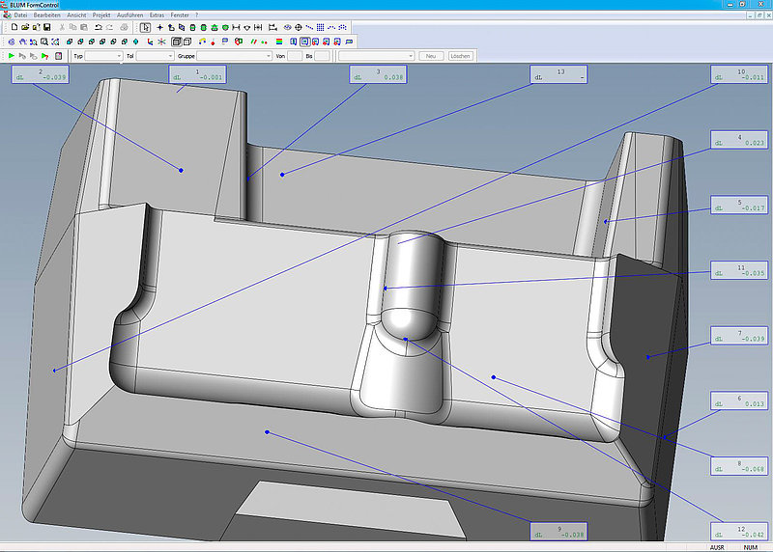Select the arrow pointer selection tool
Screen dimensions: 773x552
coord(145,28)
